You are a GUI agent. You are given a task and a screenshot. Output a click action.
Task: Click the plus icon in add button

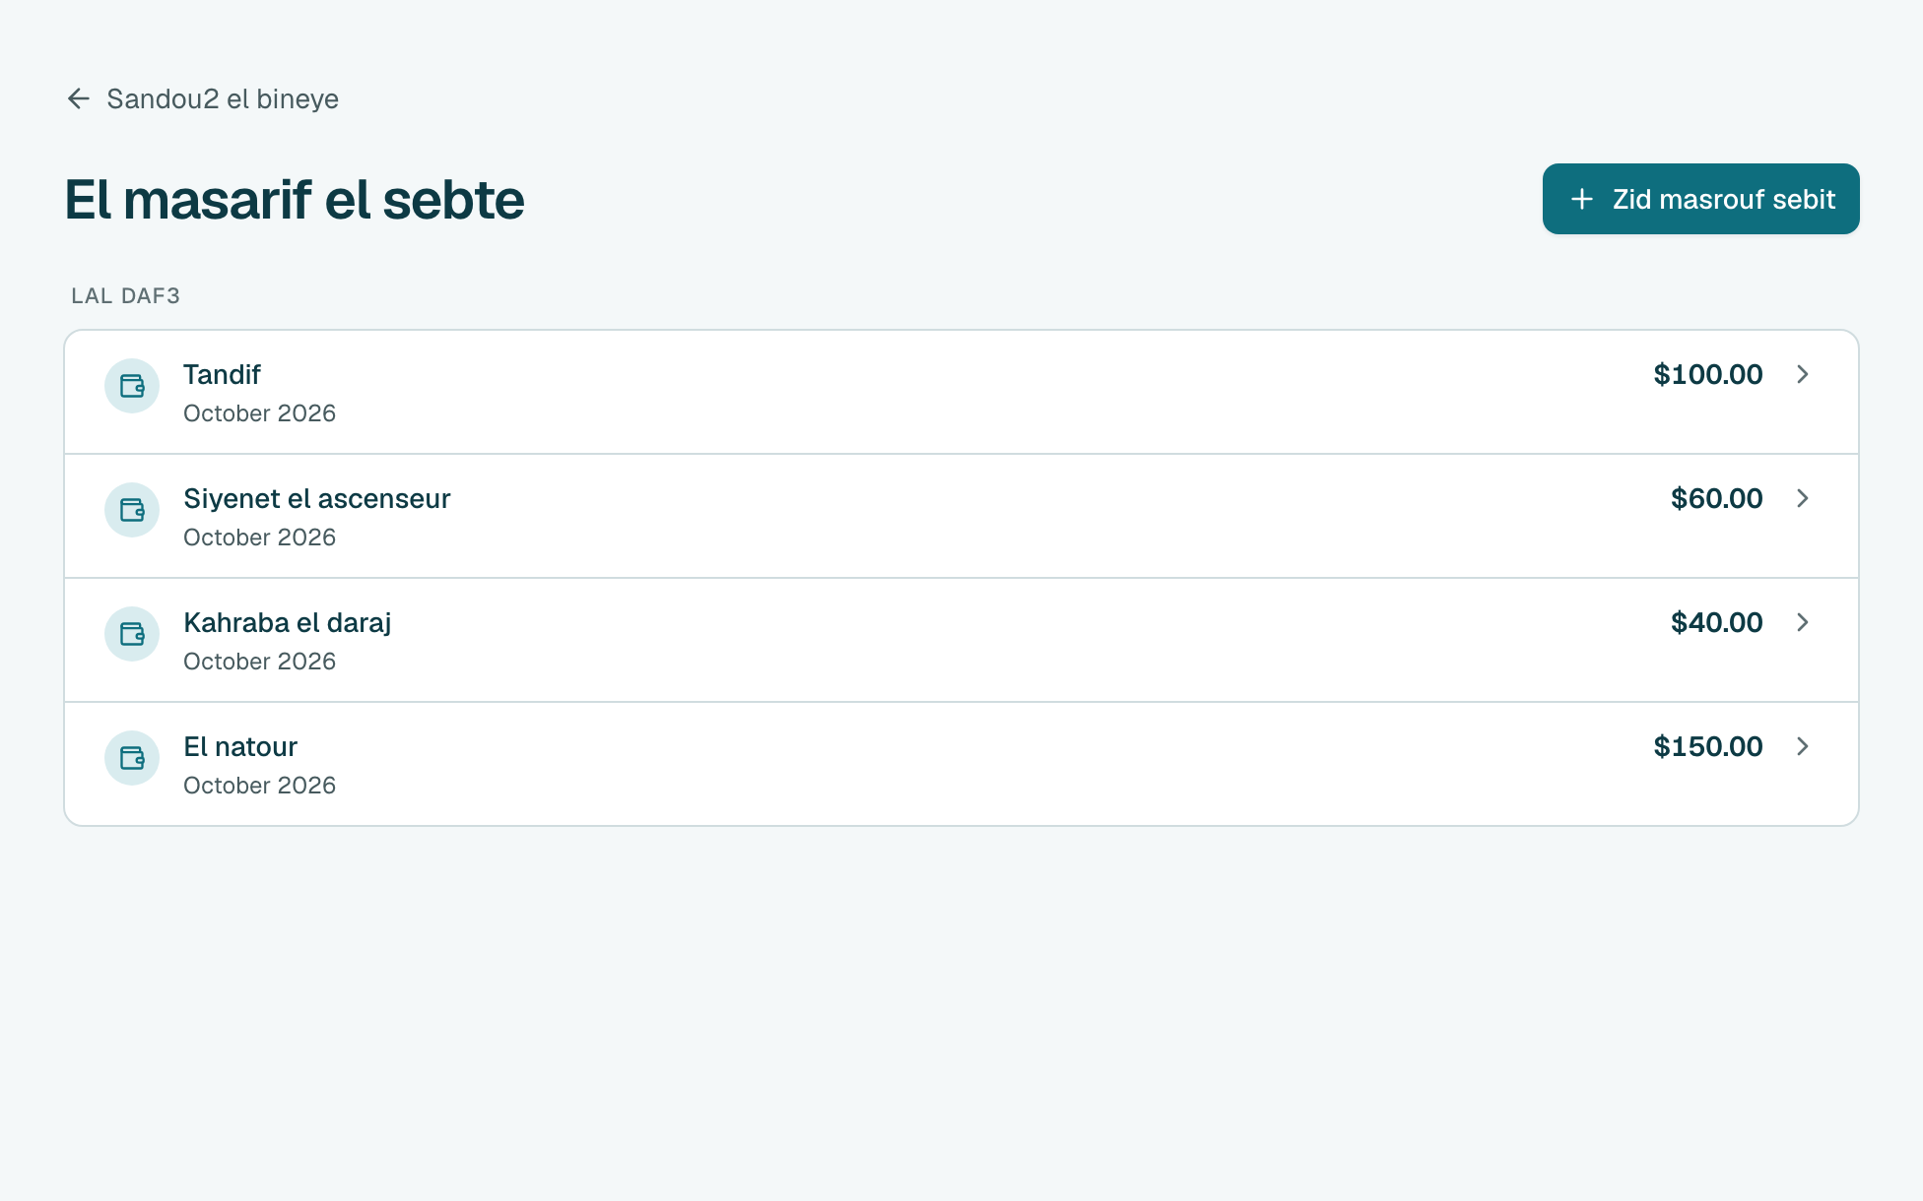(1581, 199)
